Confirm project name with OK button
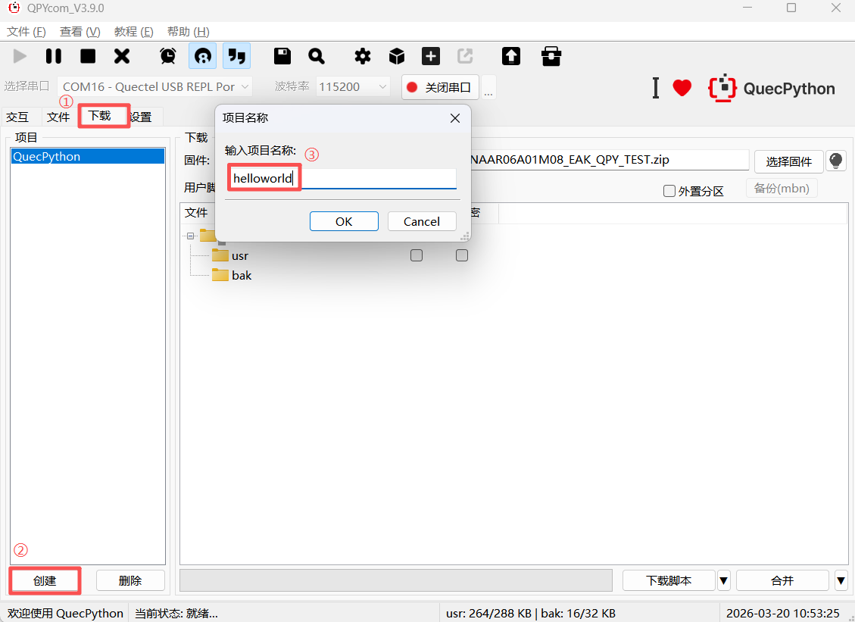The width and height of the screenshot is (855, 622). (x=344, y=221)
